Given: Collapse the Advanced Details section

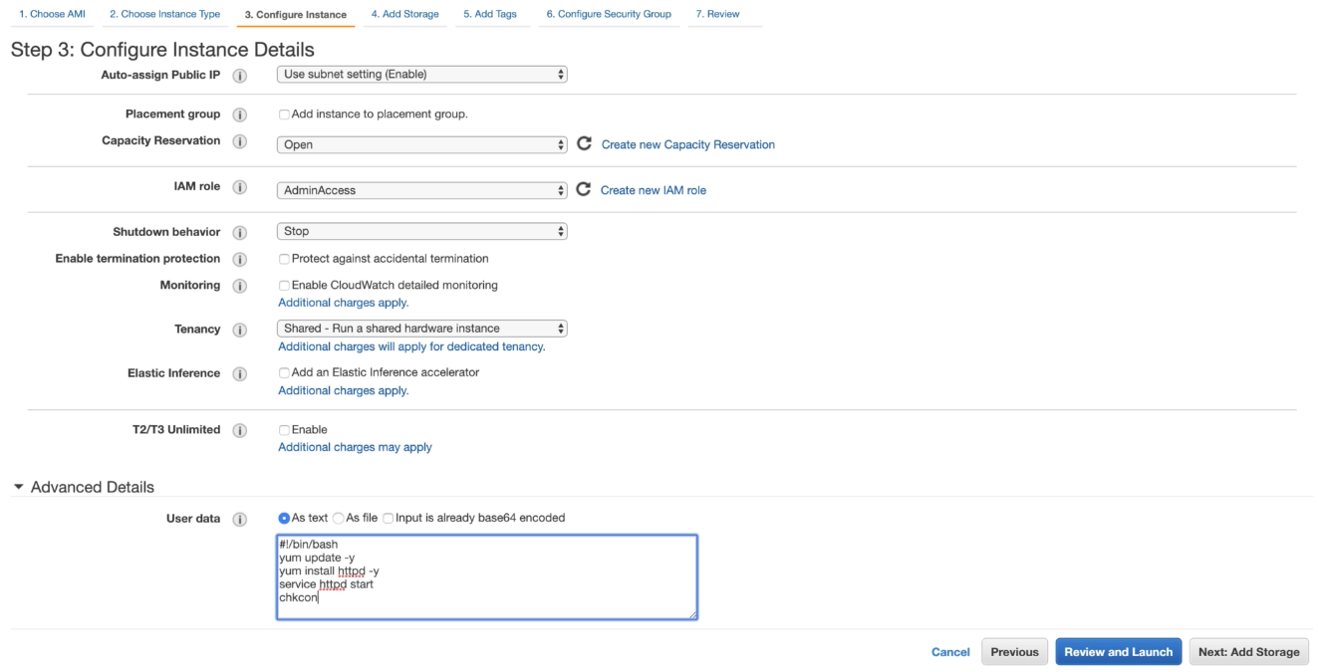Looking at the screenshot, I should tap(19, 487).
